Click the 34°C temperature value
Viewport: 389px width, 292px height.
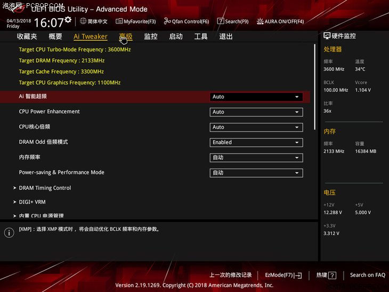[x=360, y=69]
